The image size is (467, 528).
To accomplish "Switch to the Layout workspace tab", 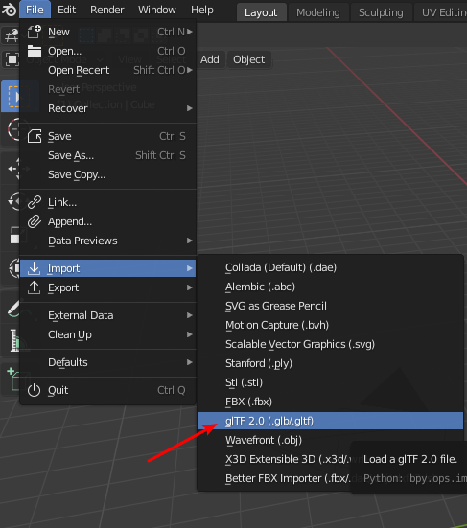I will [261, 12].
